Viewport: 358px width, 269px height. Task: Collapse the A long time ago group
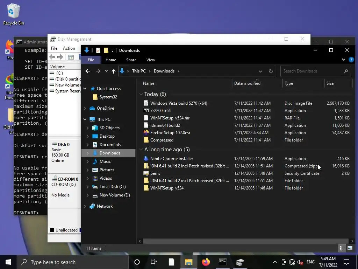click(141, 150)
